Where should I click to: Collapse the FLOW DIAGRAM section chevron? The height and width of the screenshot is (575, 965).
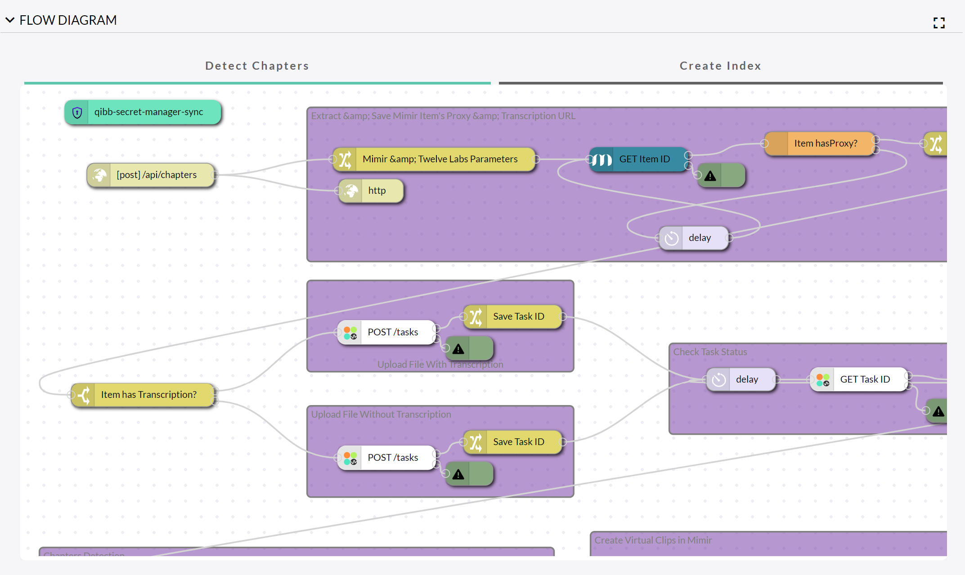[10, 20]
